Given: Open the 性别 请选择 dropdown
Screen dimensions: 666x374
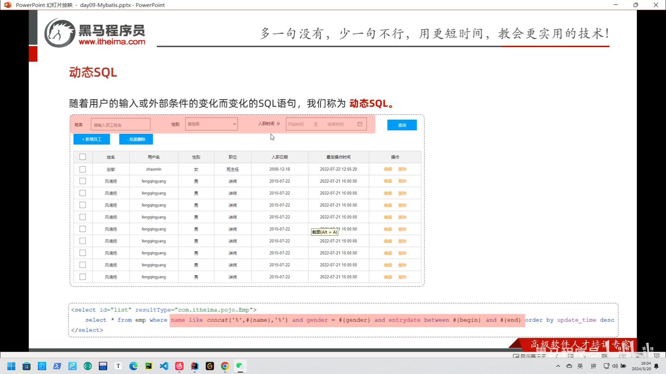Looking at the screenshot, I should [211, 124].
